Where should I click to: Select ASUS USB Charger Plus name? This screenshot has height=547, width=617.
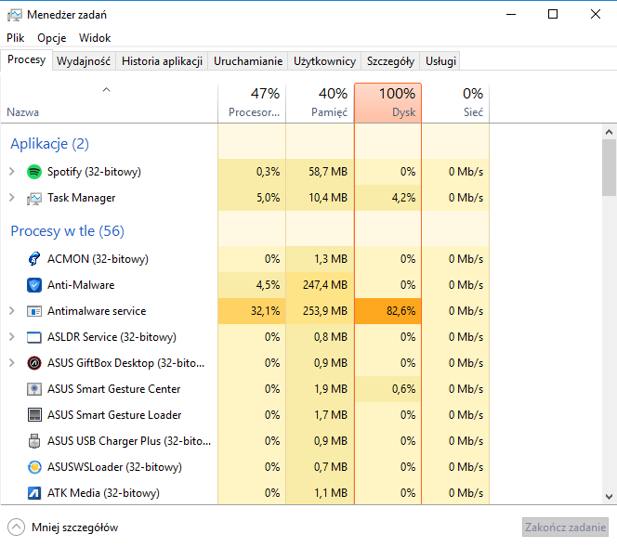tap(129, 441)
